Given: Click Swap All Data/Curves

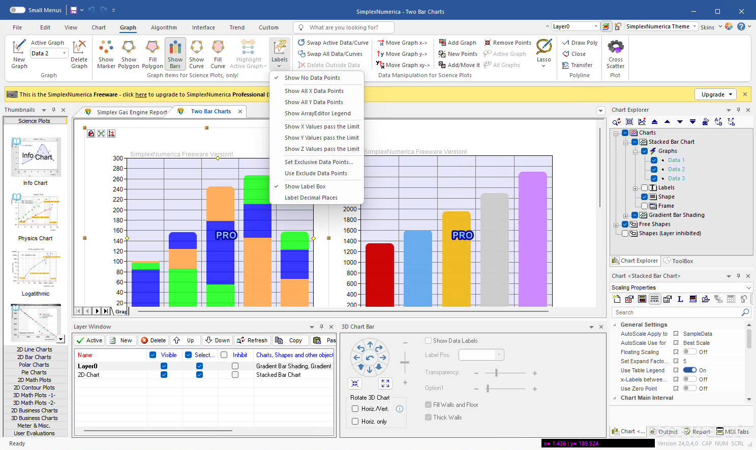Looking at the screenshot, I should click(330, 54).
